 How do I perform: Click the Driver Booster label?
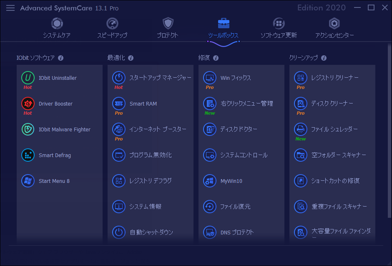coord(55,103)
